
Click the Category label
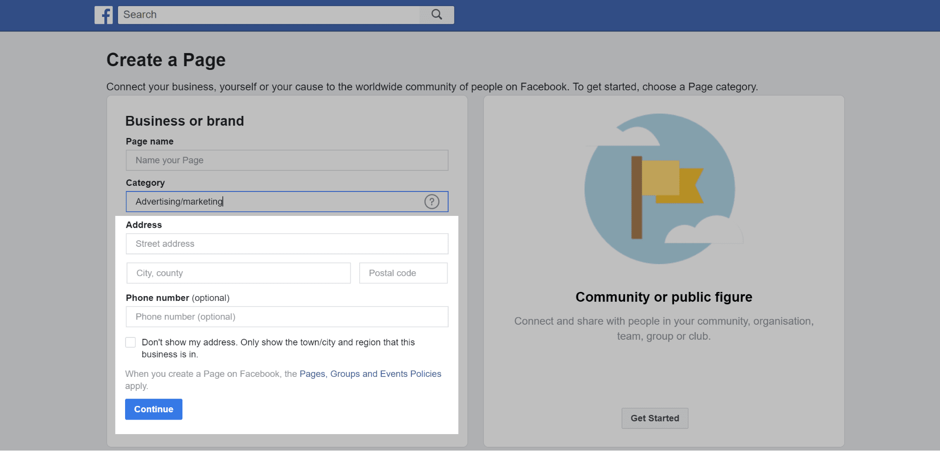click(x=145, y=183)
